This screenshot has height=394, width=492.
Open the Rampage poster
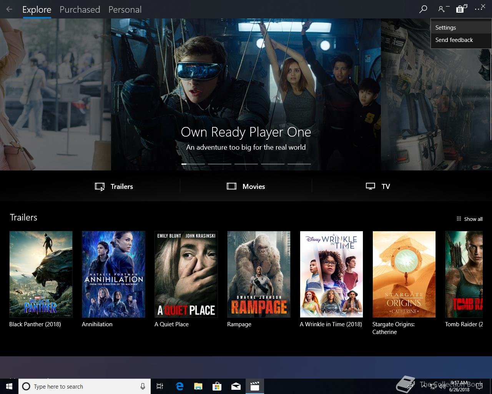(259, 274)
